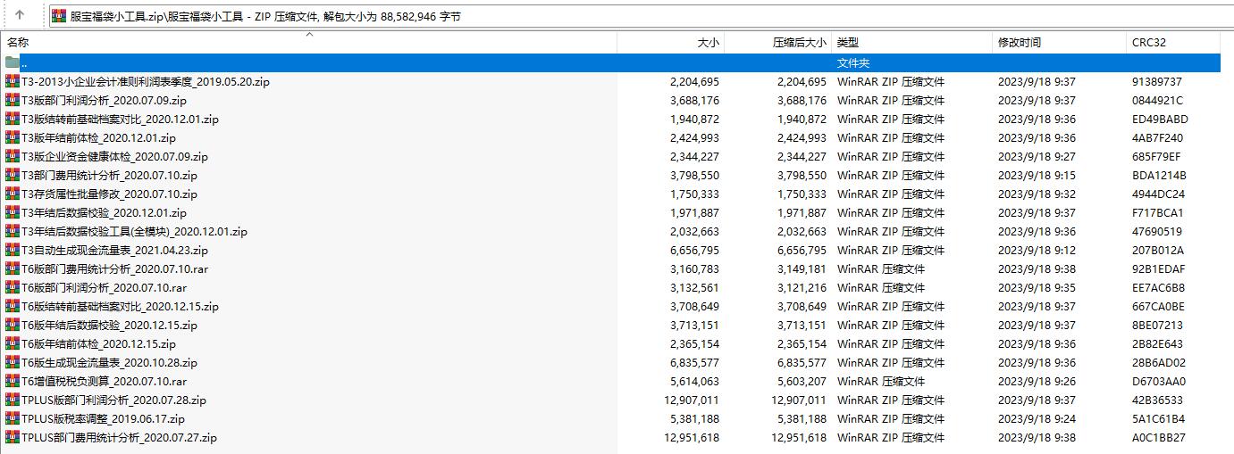Image resolution: width=1234 pixels, height=454 pixels.
Task: Click size value 12,951,618 in 大小 column
Action: [692, 437]
